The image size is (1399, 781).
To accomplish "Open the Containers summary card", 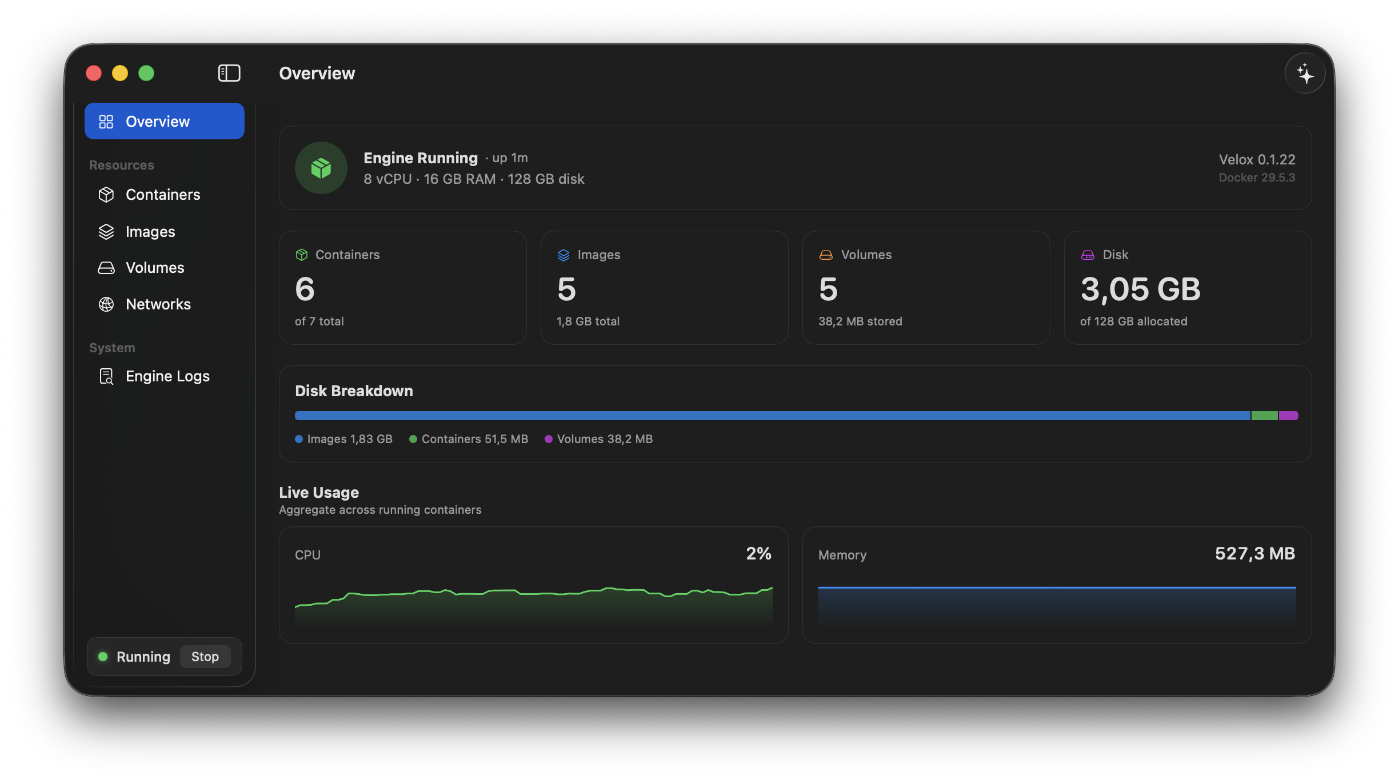I will 402,287.
